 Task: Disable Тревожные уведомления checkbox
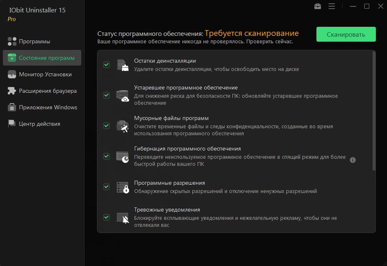106,217
